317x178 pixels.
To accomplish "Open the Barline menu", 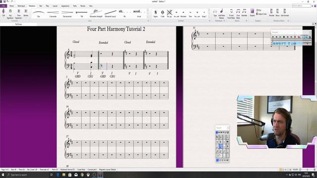I will [26, 13].
